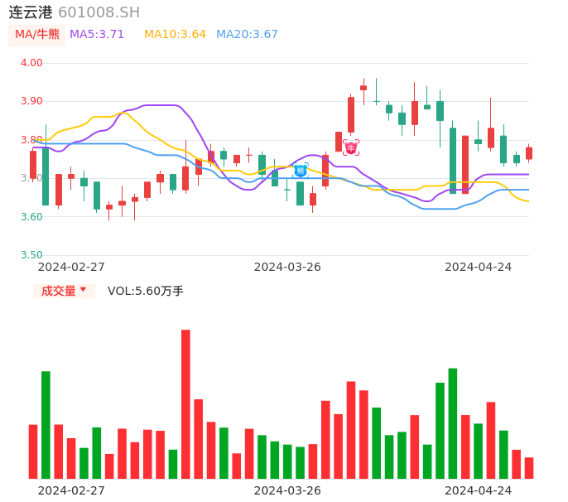Click the 2024-03-26 date on price axis
Screen dimensions: 568x502
(x=287, y=267)
